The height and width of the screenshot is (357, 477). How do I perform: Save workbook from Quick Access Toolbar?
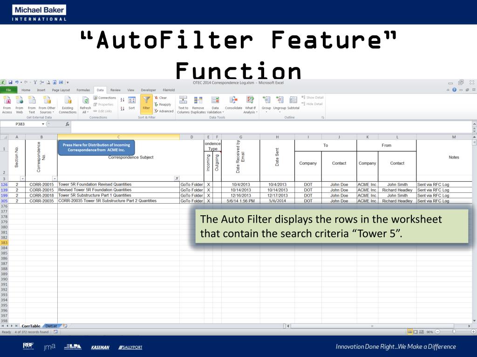click(10, 82)
